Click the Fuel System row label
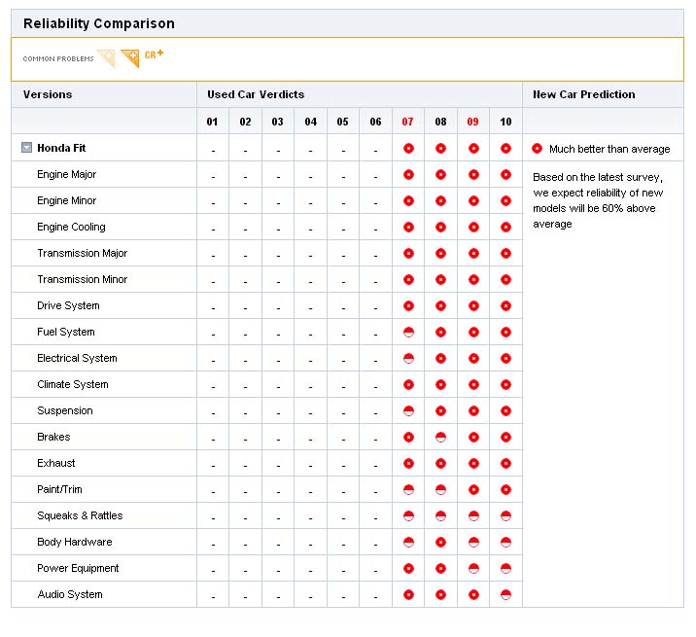The image size is (696, 637). (x=66, y=332)
